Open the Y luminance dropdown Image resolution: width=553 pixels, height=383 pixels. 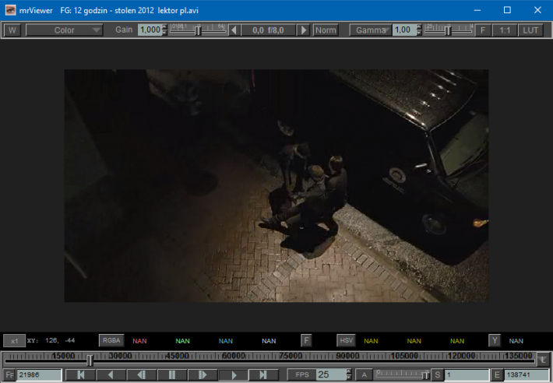[x=495, y=340]
